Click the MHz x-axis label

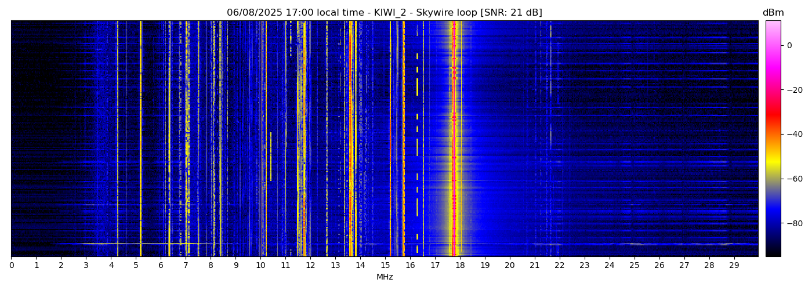click(385, 277)
